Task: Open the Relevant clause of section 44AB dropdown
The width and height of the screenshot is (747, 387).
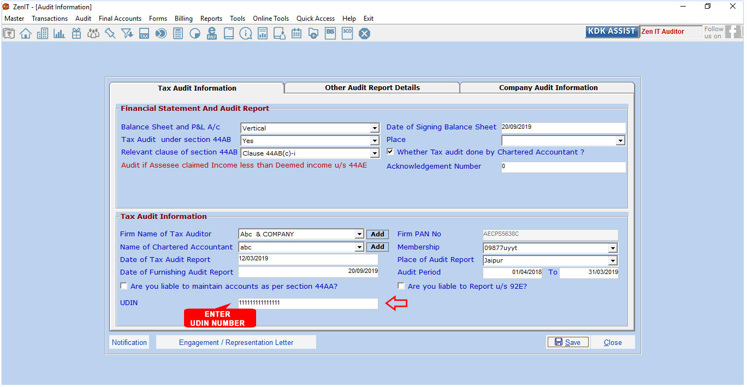Action: [375, 154]
